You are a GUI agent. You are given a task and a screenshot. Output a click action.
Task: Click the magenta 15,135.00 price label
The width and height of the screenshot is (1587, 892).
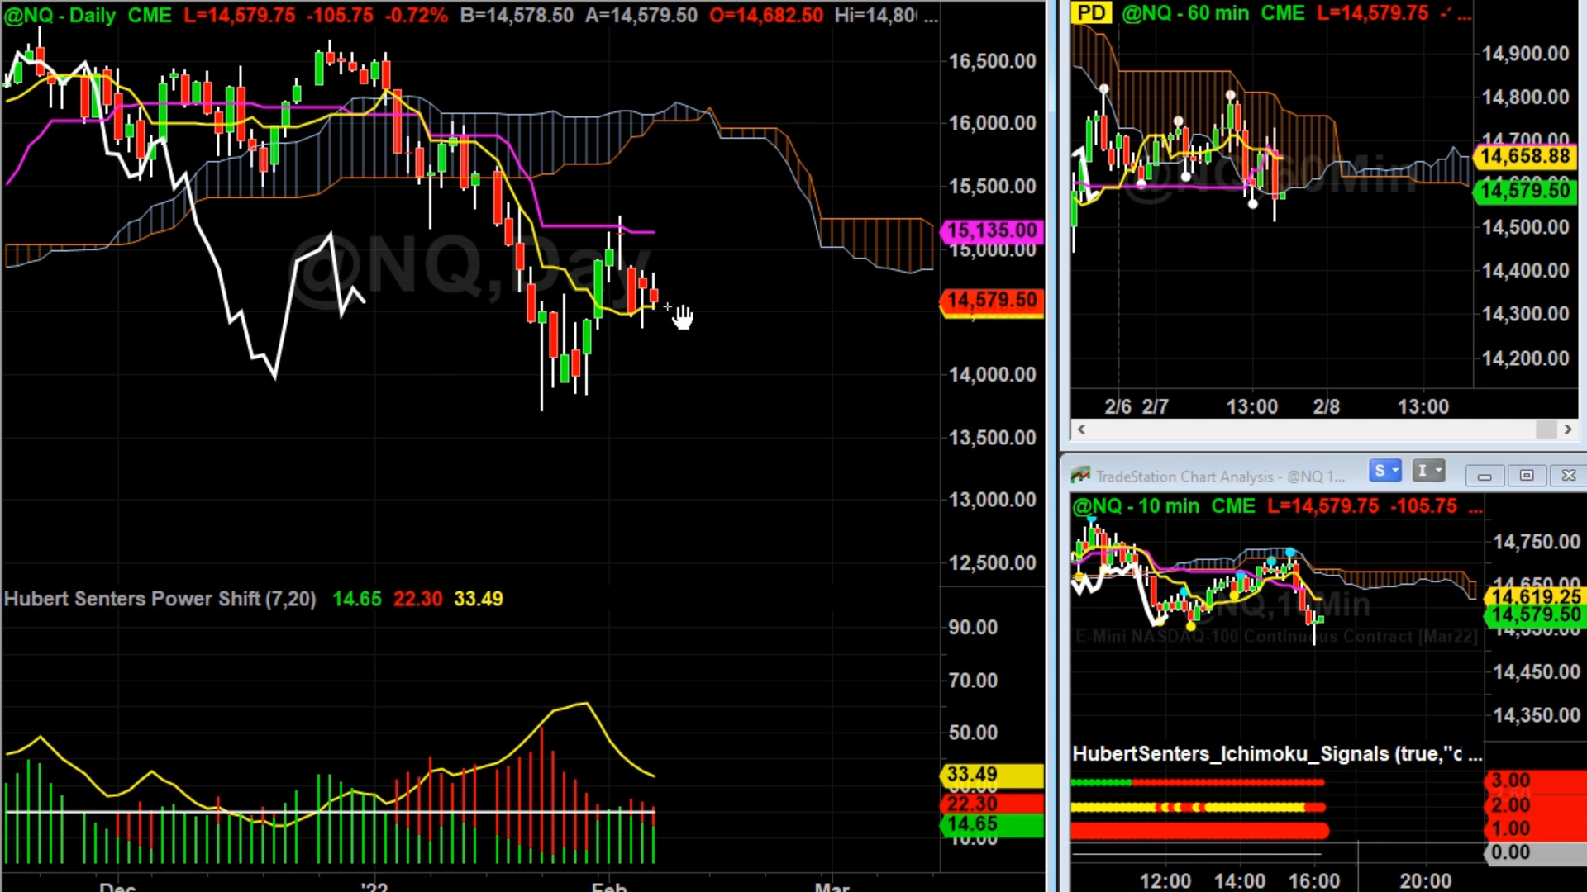(992, 230)
